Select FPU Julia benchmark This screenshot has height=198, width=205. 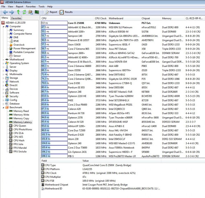pos(18,144)
